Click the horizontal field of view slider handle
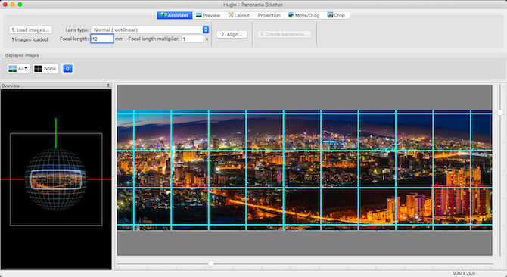507x277 pixels. 211,264
